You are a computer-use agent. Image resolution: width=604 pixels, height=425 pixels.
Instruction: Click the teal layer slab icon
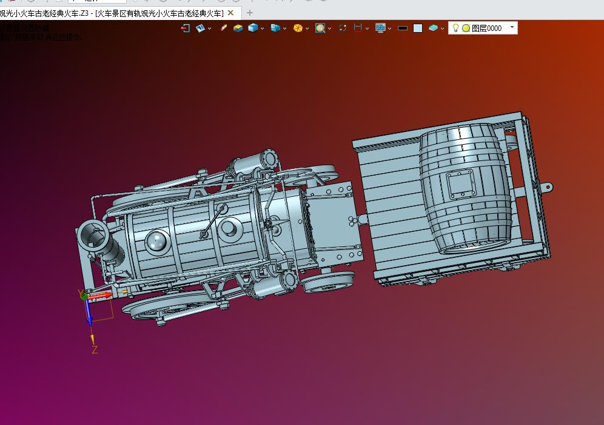click(433, 28)
